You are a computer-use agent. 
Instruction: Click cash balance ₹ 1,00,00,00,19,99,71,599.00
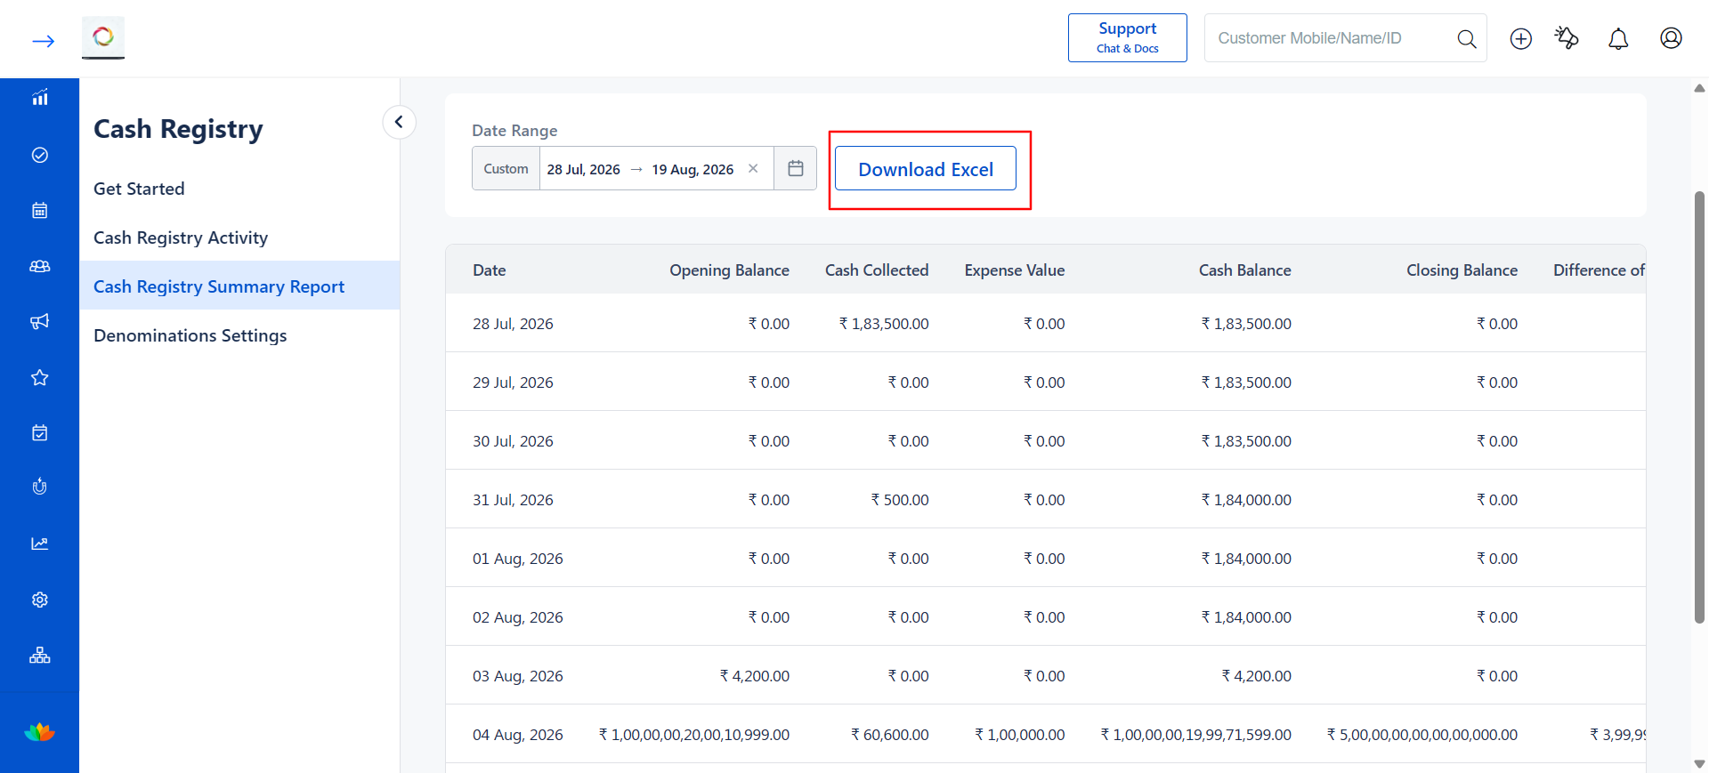tap(1196, 735)
